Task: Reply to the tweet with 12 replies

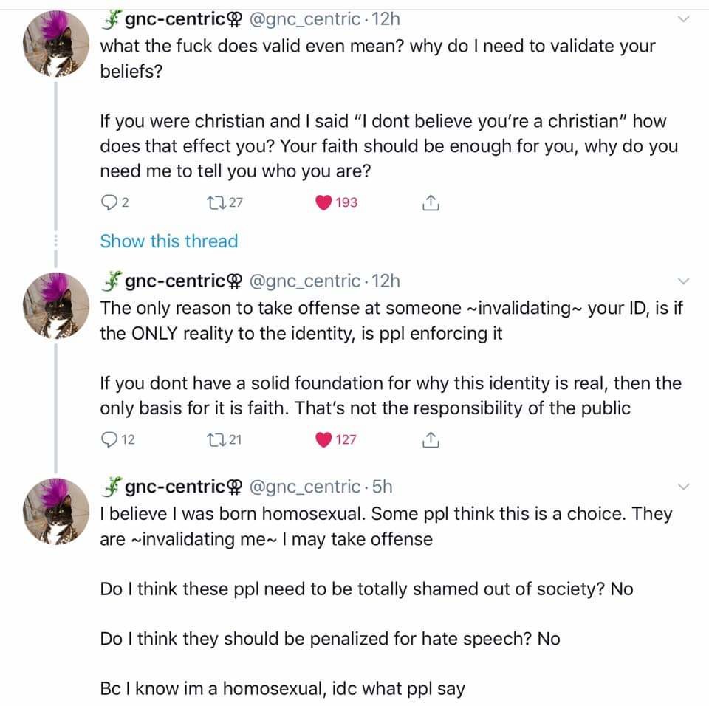Action: pyautogui.click(x=108, y=440)
